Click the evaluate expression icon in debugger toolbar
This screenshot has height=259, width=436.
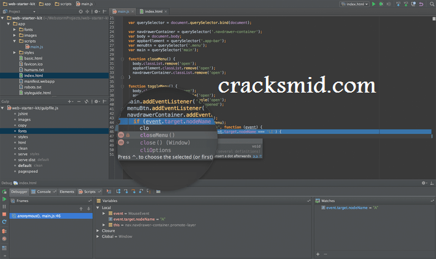158,191
